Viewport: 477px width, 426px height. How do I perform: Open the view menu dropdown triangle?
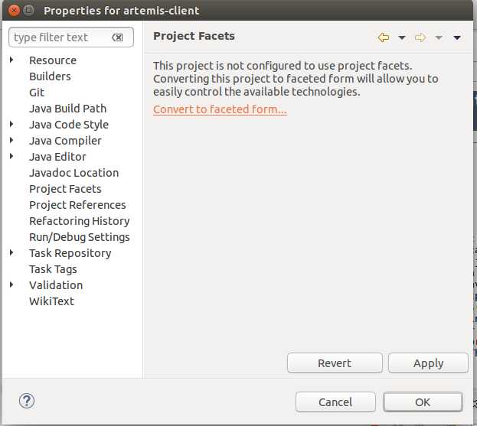pyautogui.click(x=457, y=37)
